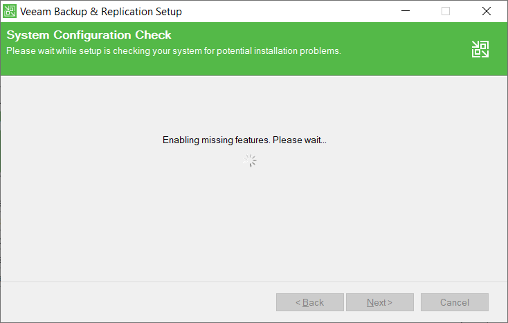Click the subtitle about checking your system
Viewport: 508px width, 323px height.
click(173, 50)
